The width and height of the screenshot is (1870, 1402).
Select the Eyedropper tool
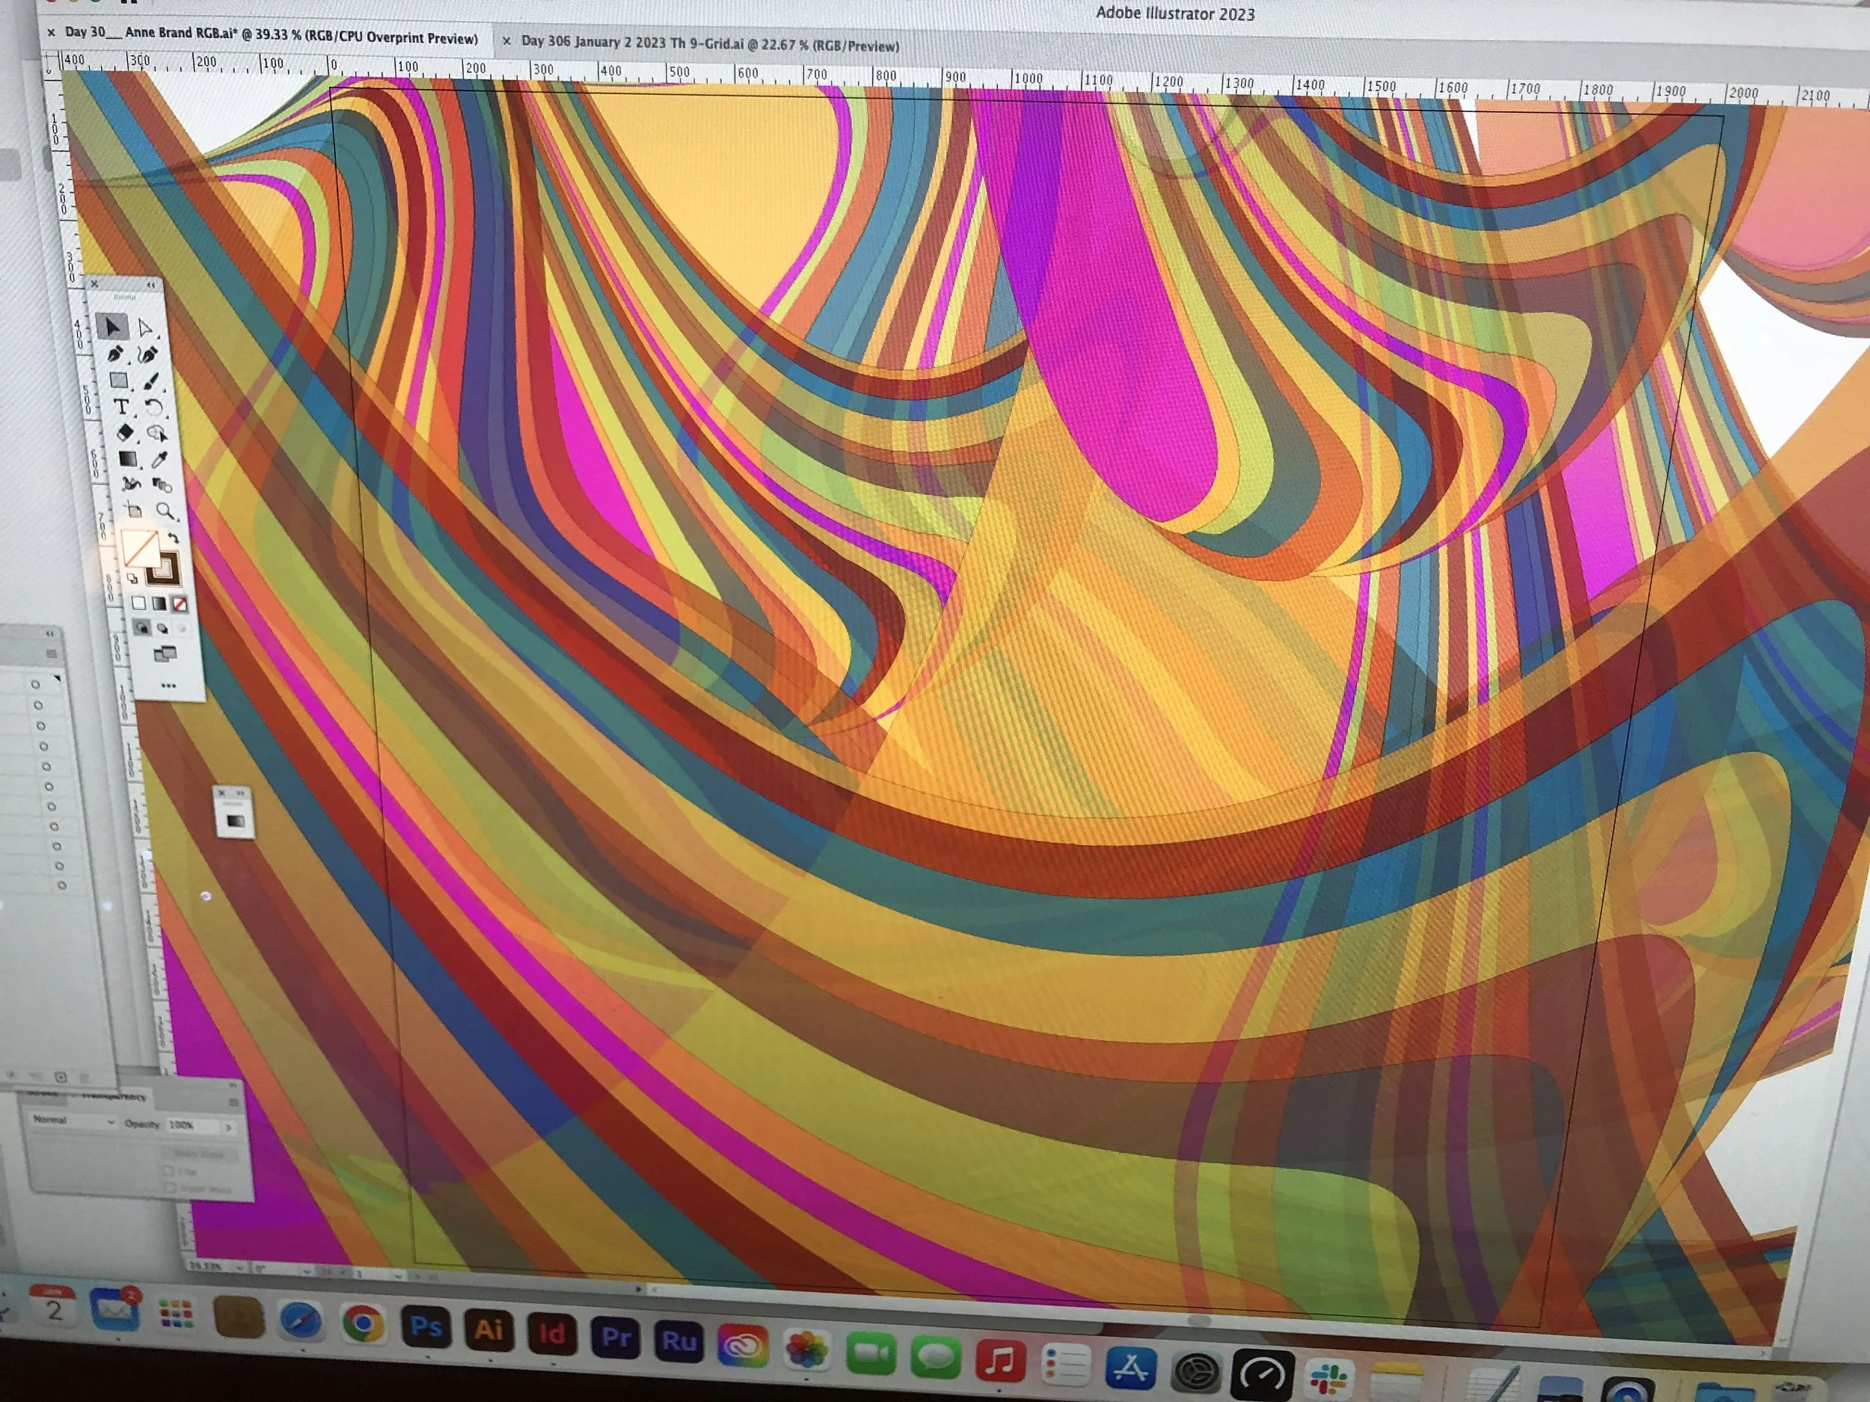(159, 460)
